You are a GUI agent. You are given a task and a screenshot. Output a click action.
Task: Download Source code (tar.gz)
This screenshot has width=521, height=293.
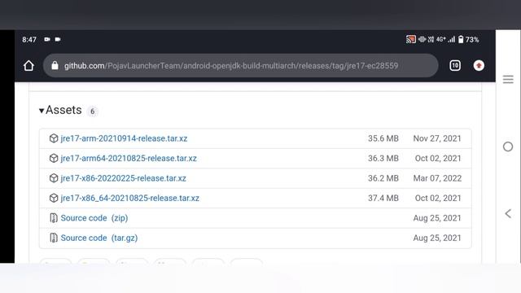(99, 238)
